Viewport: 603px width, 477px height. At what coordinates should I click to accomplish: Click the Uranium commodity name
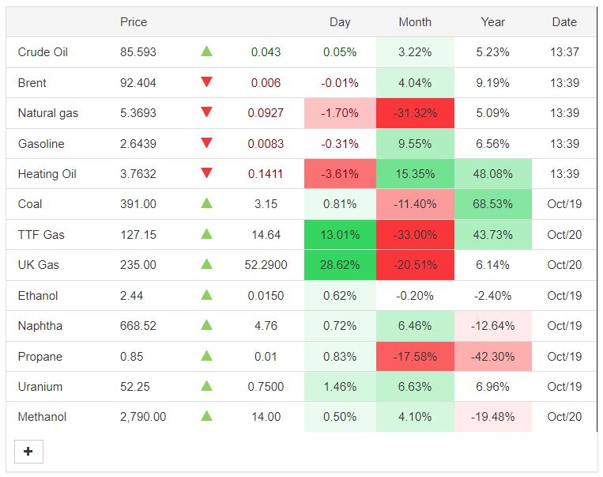[x=40, y=387]
